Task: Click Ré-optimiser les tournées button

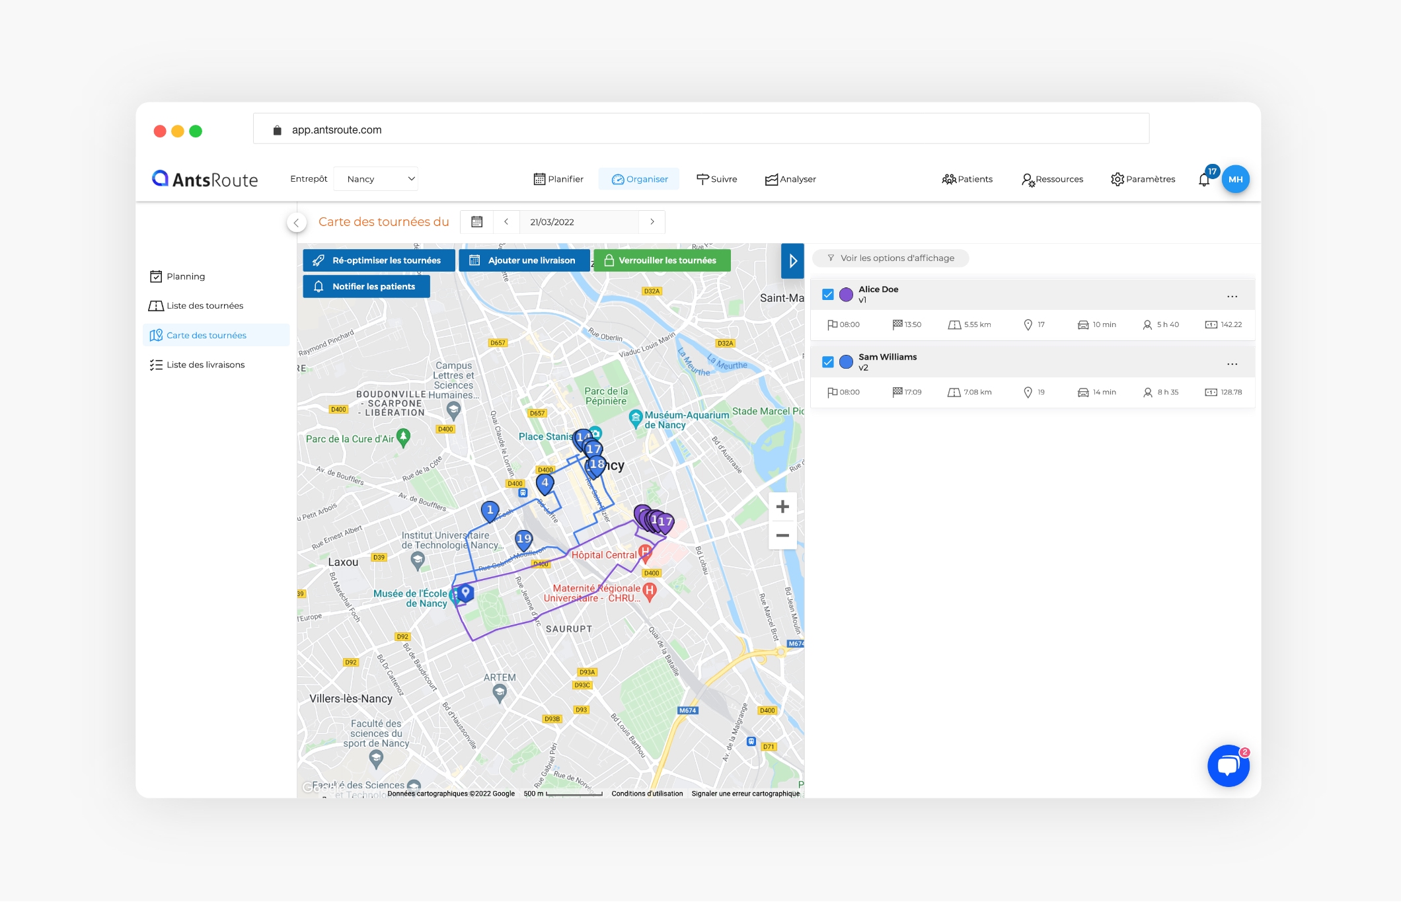Action: tap(379, 260)
